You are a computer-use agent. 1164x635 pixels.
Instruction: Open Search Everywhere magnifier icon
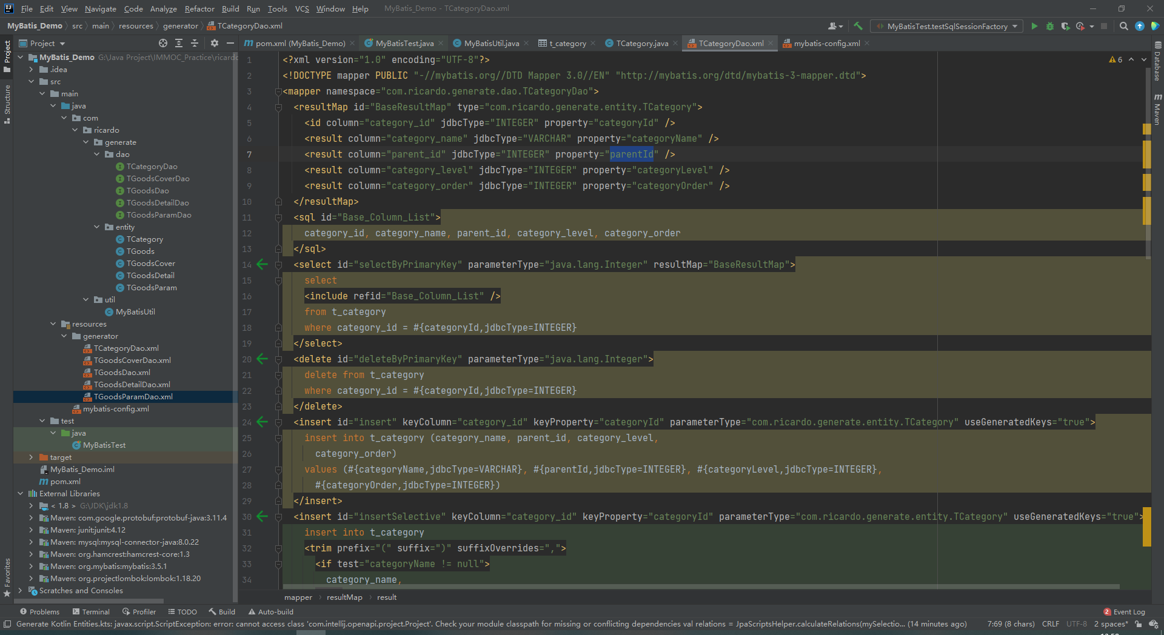coord(1124,26)
